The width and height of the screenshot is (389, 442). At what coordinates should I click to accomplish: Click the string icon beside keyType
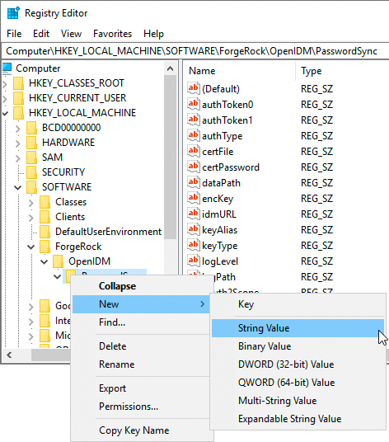click(194, 245)
